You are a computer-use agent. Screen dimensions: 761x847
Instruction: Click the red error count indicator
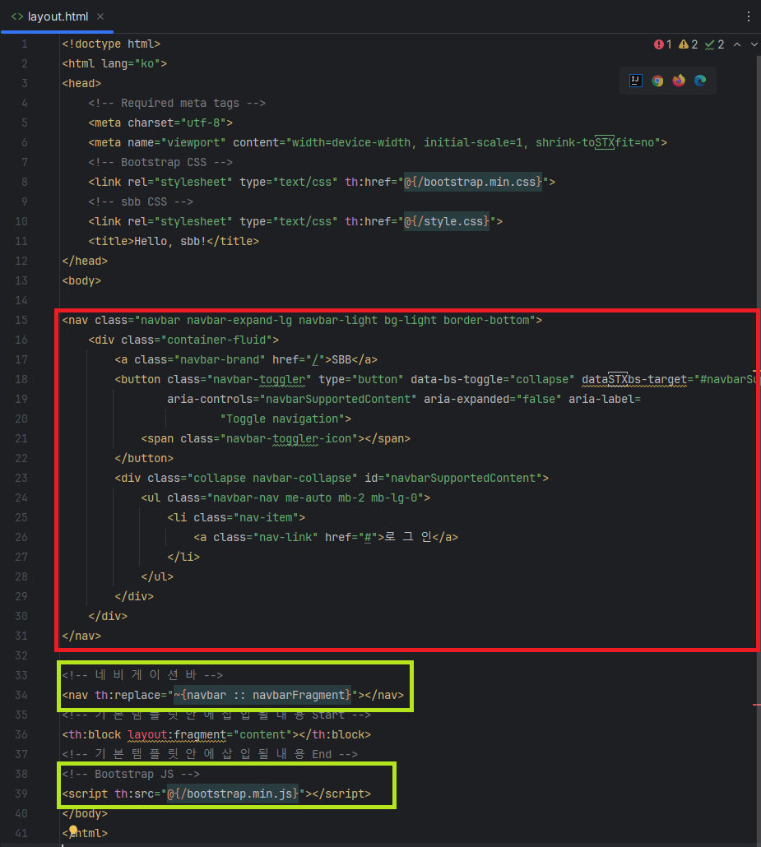click(x=662, y=44)
